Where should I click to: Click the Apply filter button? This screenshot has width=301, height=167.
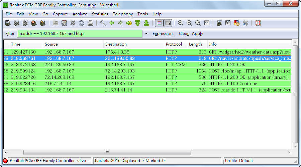point(197,34)
